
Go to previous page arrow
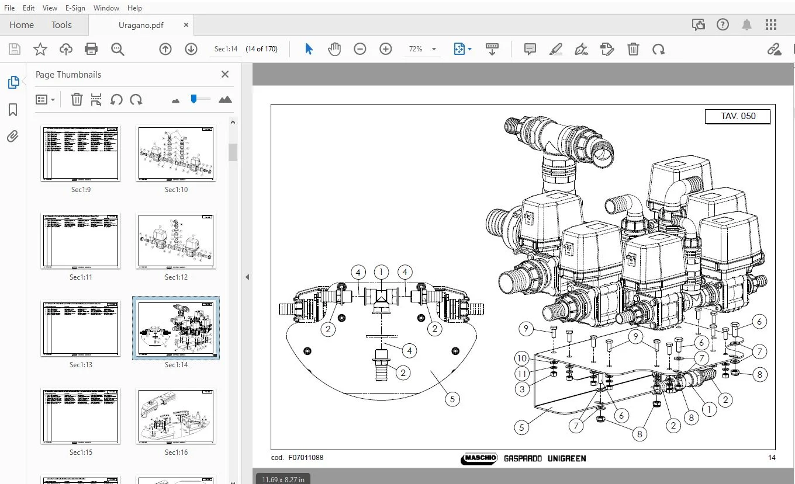click(x=165, y=49)
